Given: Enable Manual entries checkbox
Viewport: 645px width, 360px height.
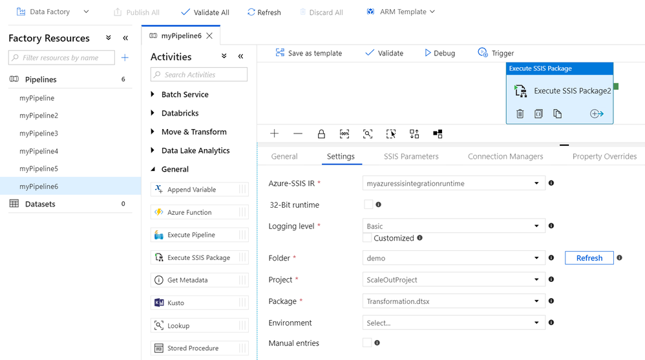Looking at the screenshot, I should tap(367, 343).
